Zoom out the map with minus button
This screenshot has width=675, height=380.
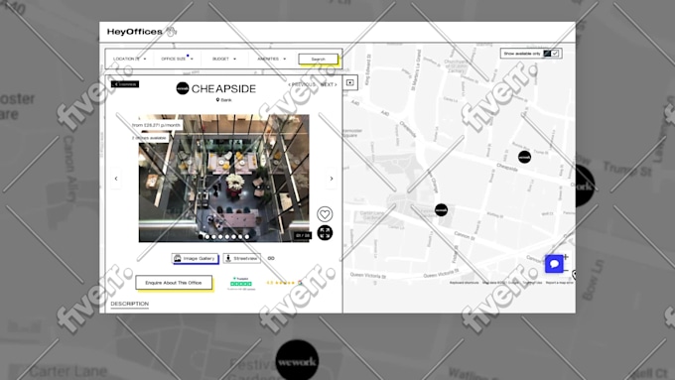click(x=566, y=271)
